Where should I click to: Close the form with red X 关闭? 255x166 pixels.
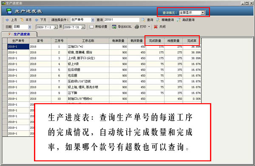point(156,27)
